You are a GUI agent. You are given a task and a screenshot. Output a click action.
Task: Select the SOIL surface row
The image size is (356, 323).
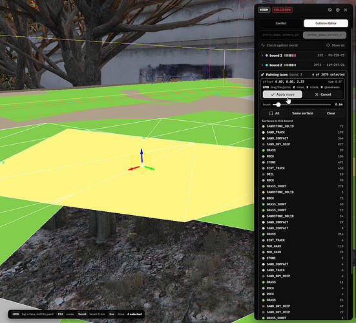[302, 174]
